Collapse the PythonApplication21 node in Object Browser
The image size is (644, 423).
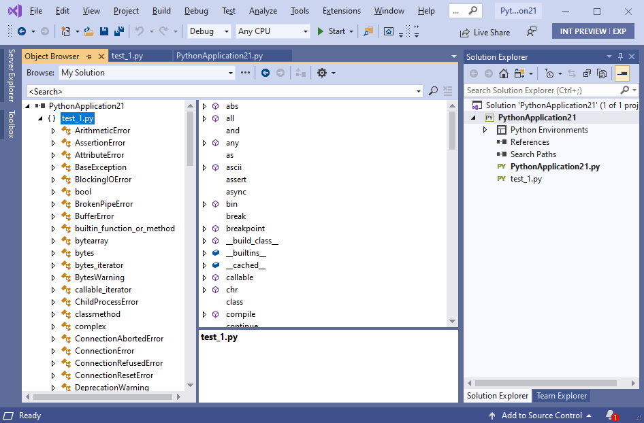click(x=27, y=106)
